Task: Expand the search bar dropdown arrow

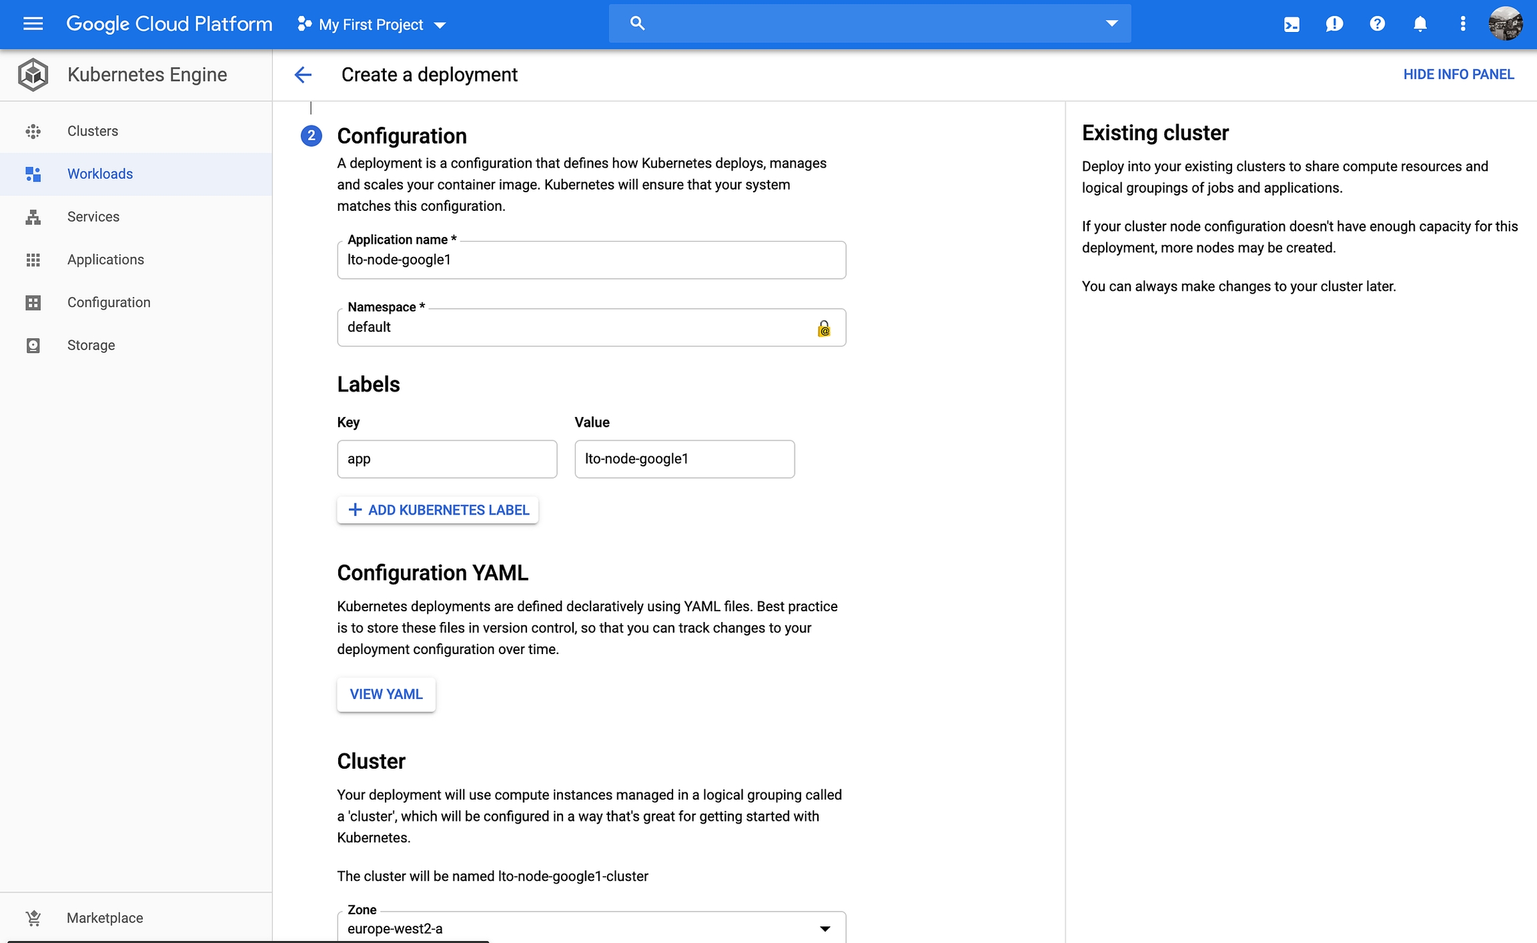Action: coord(1111,23)
